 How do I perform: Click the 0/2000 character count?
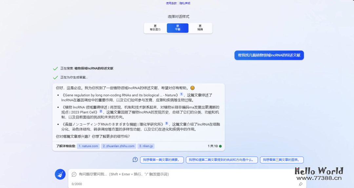pos(77,184)
